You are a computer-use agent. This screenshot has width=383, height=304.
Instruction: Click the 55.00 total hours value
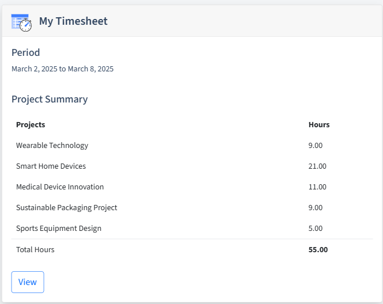pyautogui.click(x=318, y=250)
